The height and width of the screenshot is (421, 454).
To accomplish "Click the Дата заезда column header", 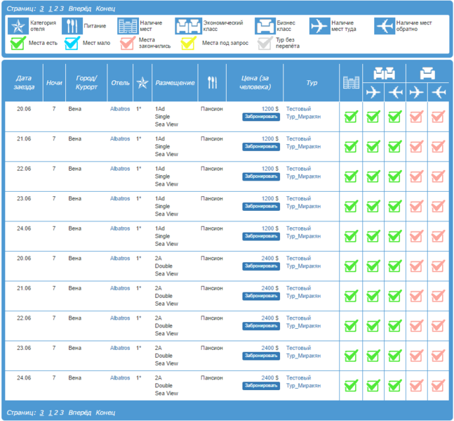I will point(24,82).
